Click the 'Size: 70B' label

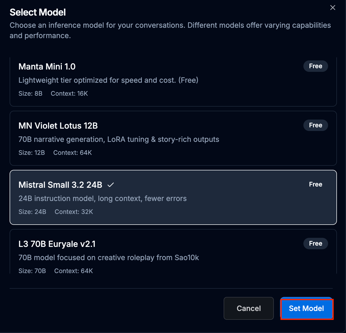[32, 271]
